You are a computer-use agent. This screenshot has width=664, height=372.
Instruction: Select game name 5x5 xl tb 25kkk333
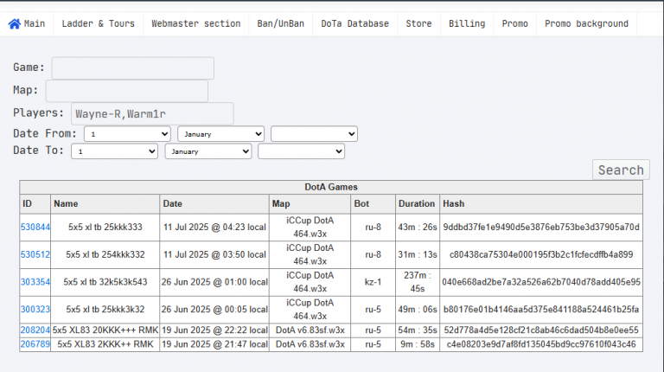click(105, 228)
